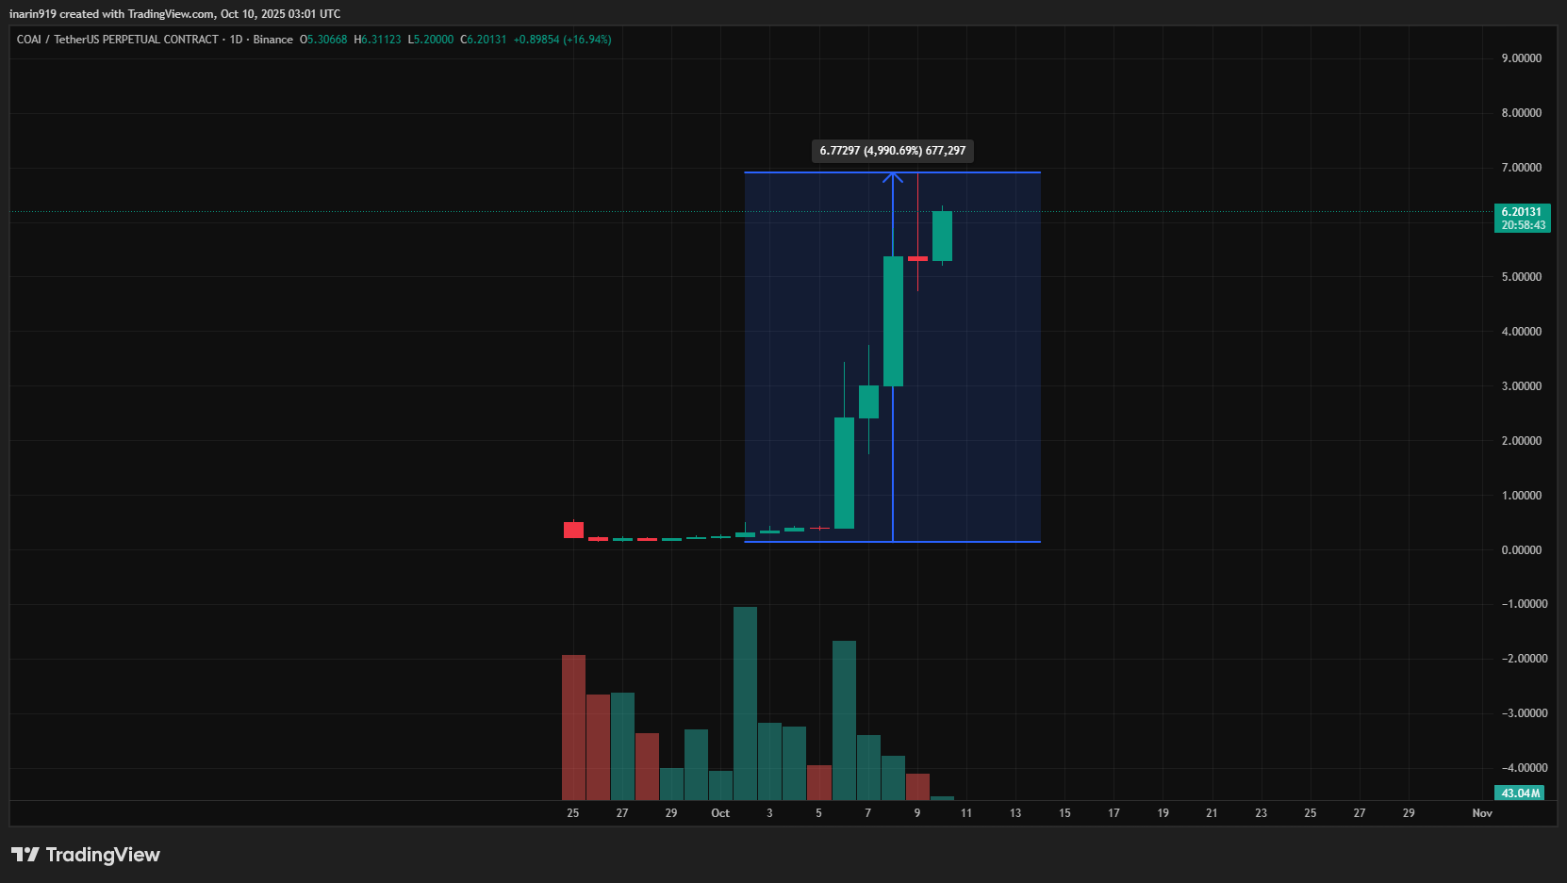Click the 1D interval text in legend
The width and height of the screenshot is (1567, 883).
(236, 40)
